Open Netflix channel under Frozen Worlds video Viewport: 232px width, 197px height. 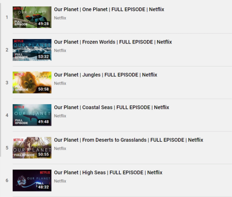(60, 50)
